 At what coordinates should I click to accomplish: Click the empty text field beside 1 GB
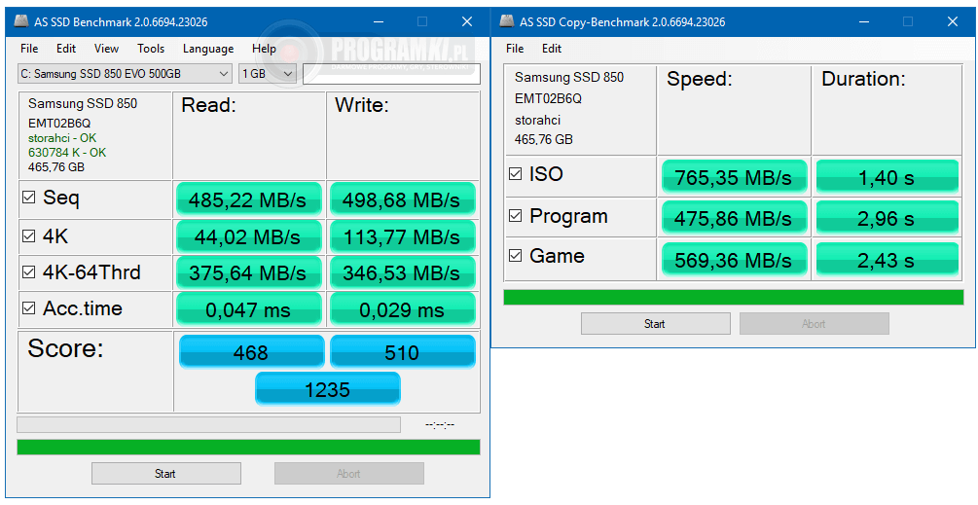[x=392, y=74]
